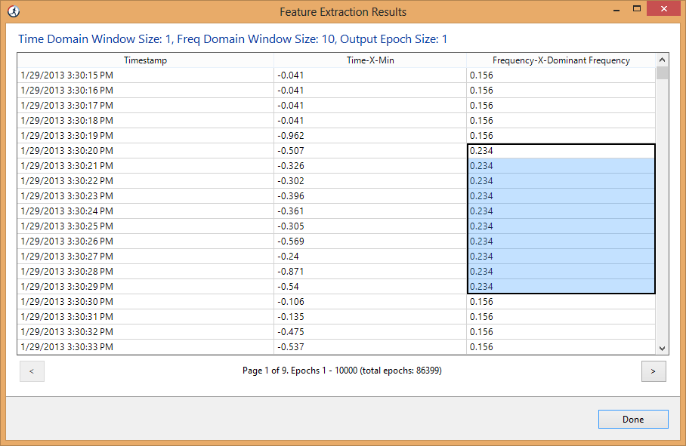Click the blue window size summary text
The height and width of the screenshot is (446, 686).
(x=234, y=38)
